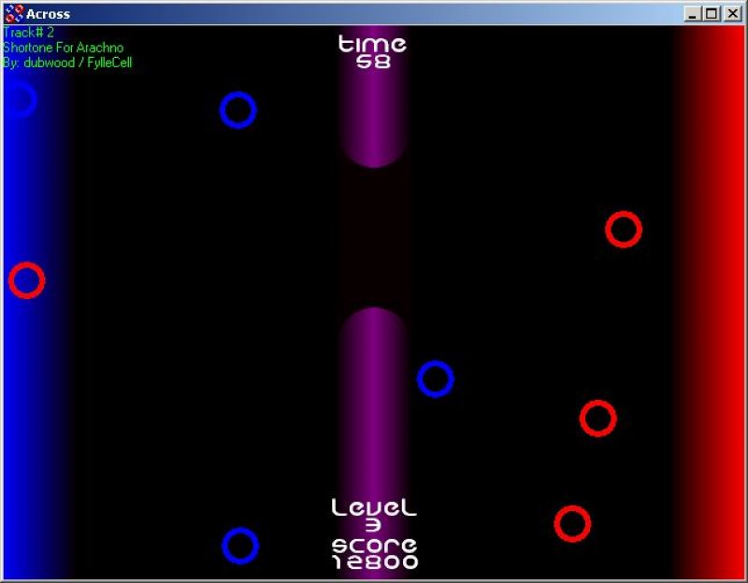Click the time counter showing 58
This screenshot has height=583, width=748.
pos(373,62)
